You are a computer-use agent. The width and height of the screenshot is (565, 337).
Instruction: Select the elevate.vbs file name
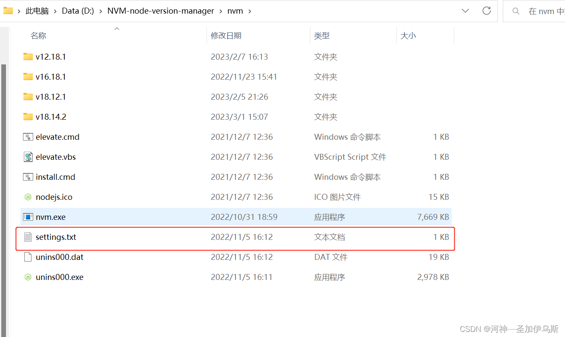tap(56, 157)
